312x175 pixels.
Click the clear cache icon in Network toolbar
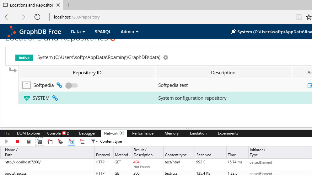click(x=50, y=142)
